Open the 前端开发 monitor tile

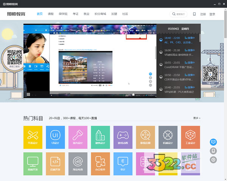point(33,164)
